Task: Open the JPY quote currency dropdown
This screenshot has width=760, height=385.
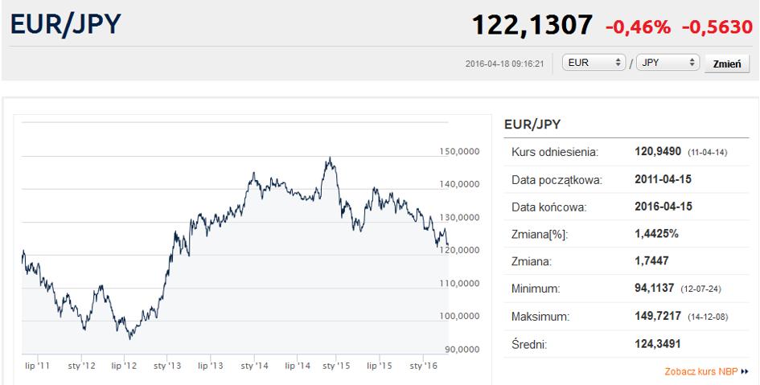Action: click(x=668, y=63)
